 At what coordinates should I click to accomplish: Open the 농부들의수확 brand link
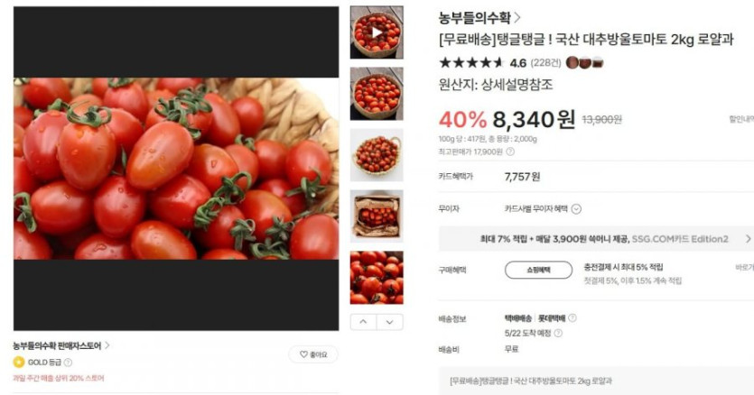pos(479,18)
